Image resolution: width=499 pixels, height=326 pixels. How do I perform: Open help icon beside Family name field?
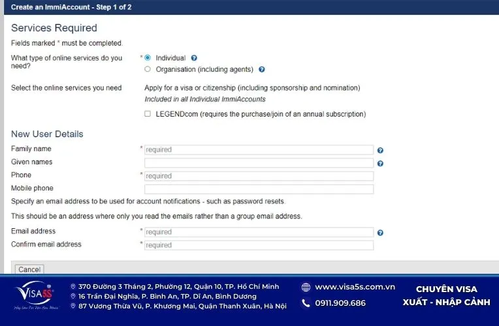(380, 151)
